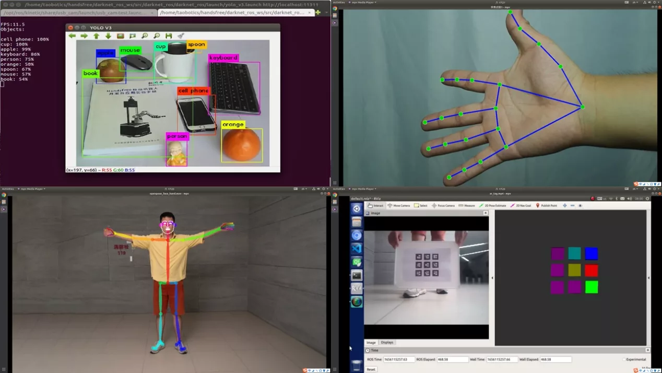Select the 2D Nav Goal tool
The width and height of the screenshot is (662, 373).
[x=521, y=205]
